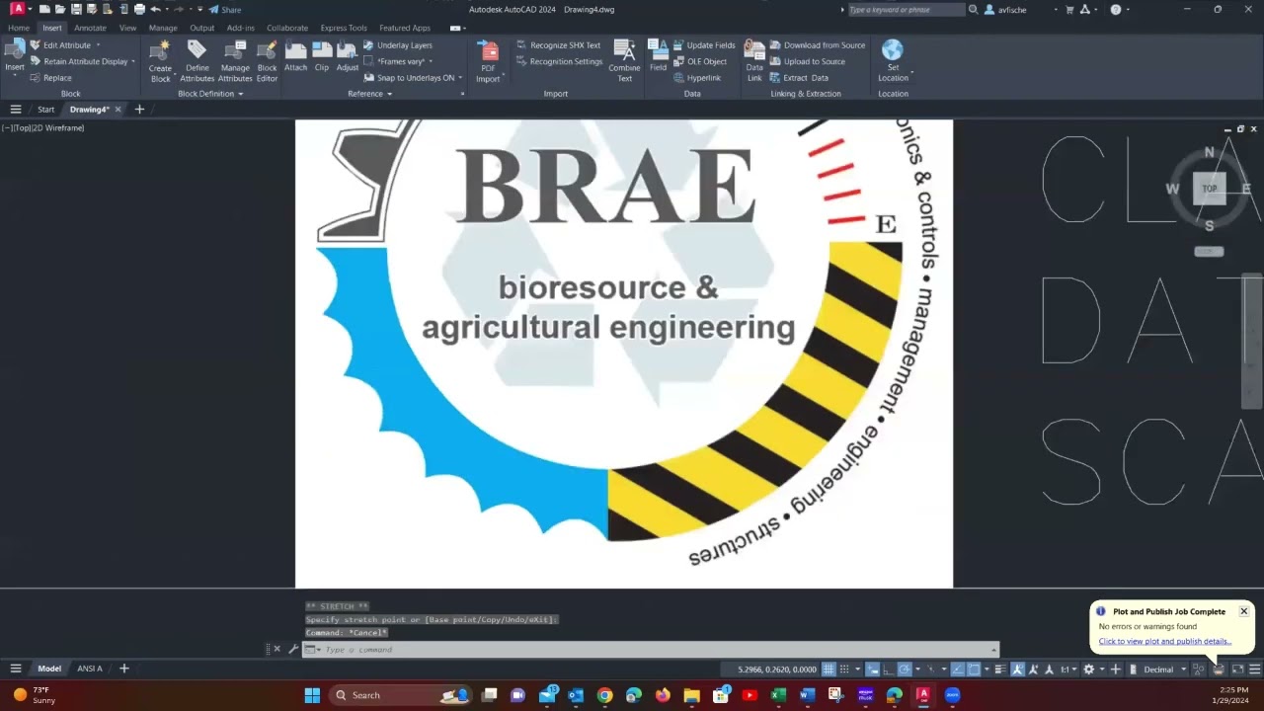Click OLE Object command
The height and width of the screenshot is (711, 1264).
pyautogui.click(x=699, y=61)
